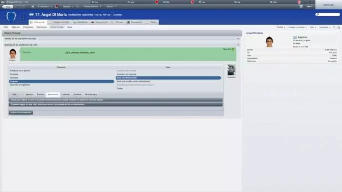
Task: Click the green 'Muy alta' mood icon
Action: click(x=233, y=49)
